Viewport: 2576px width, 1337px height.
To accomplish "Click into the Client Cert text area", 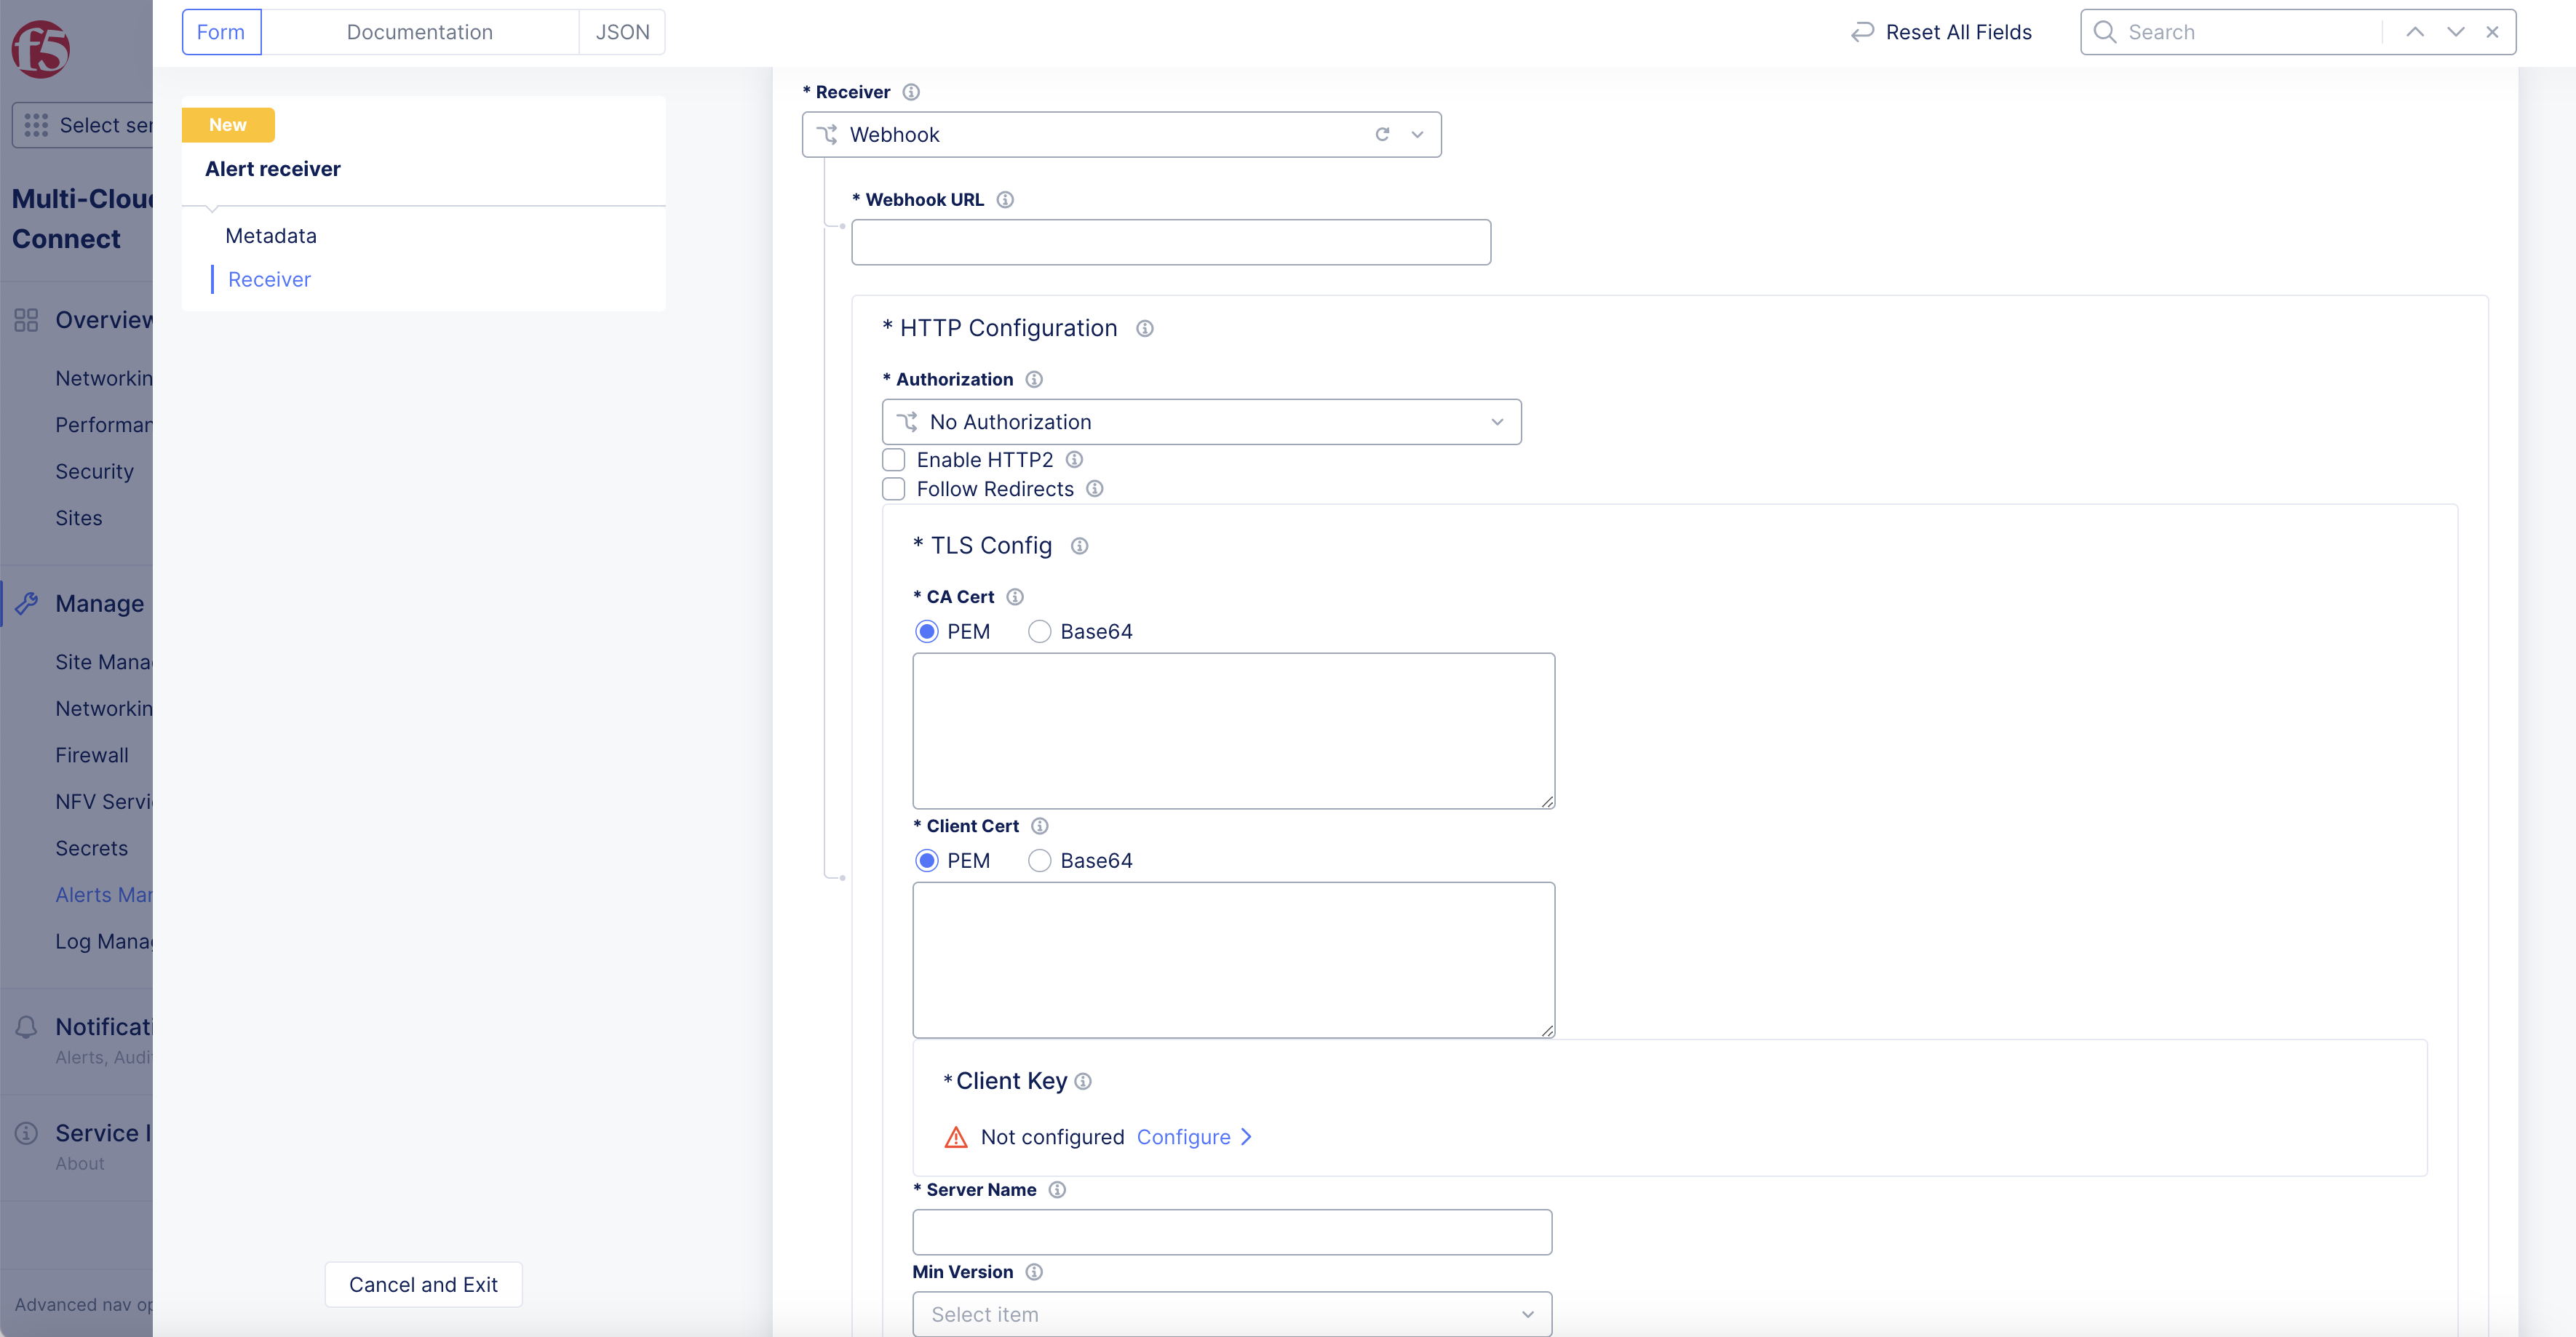I will point(1233,960).
